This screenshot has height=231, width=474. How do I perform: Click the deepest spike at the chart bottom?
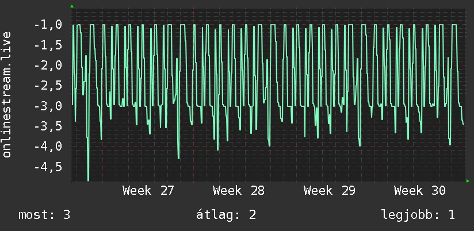(x=88, y=178)
